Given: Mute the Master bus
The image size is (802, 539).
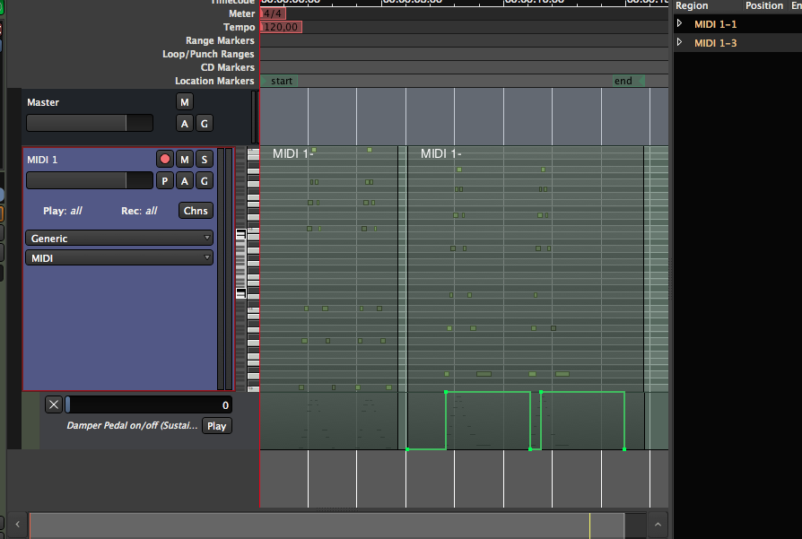Looking at the screenshot, I should pos(185,101).
